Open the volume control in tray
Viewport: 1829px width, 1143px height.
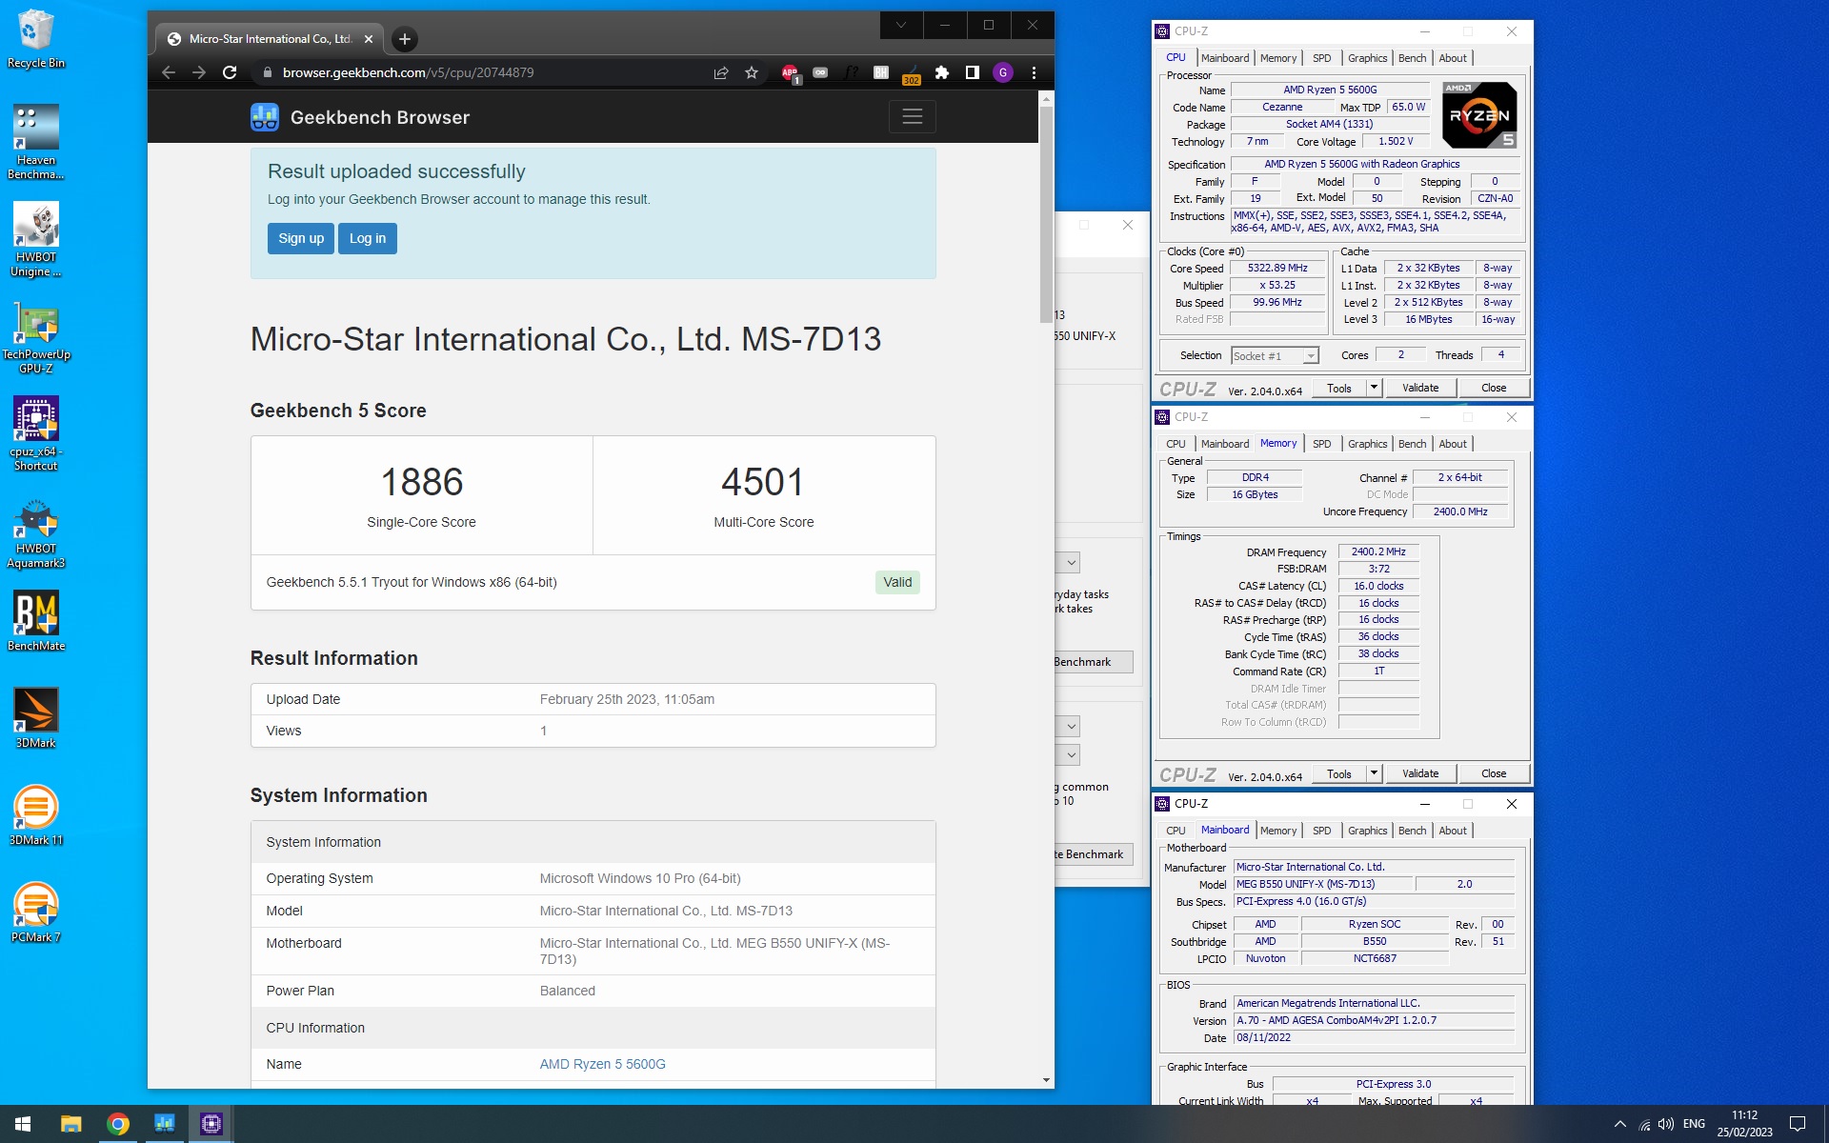[x=1666, y=1124]
